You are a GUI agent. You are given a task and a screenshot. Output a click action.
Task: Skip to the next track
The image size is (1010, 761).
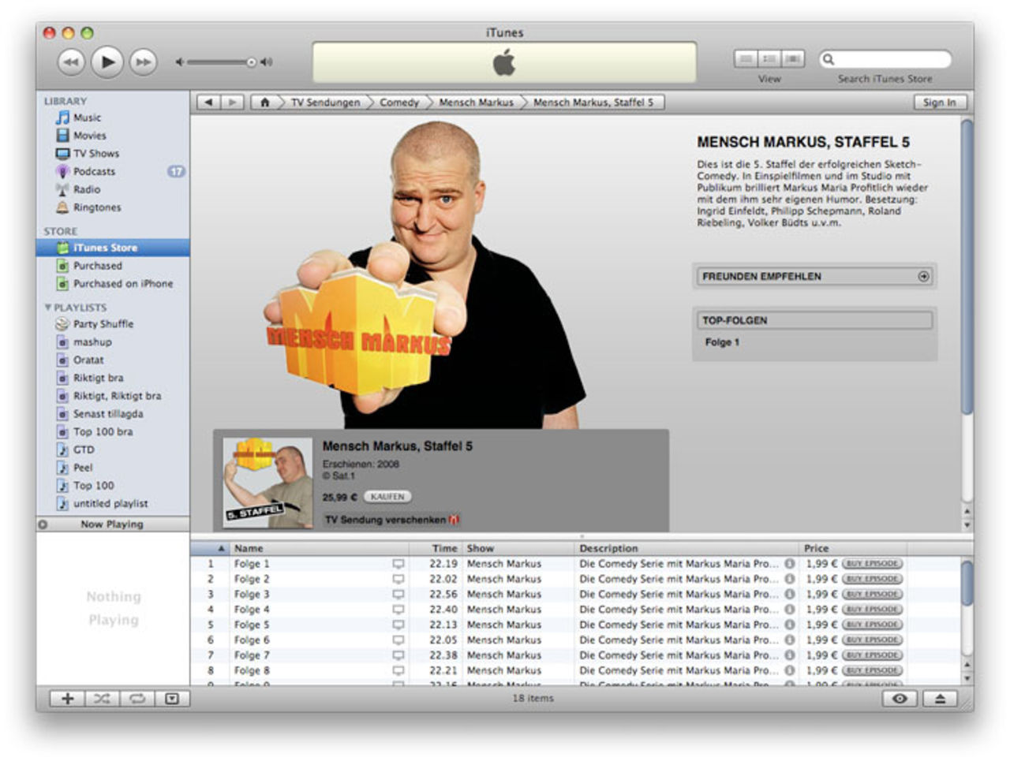pyautogui.click(x=143, y=62)
